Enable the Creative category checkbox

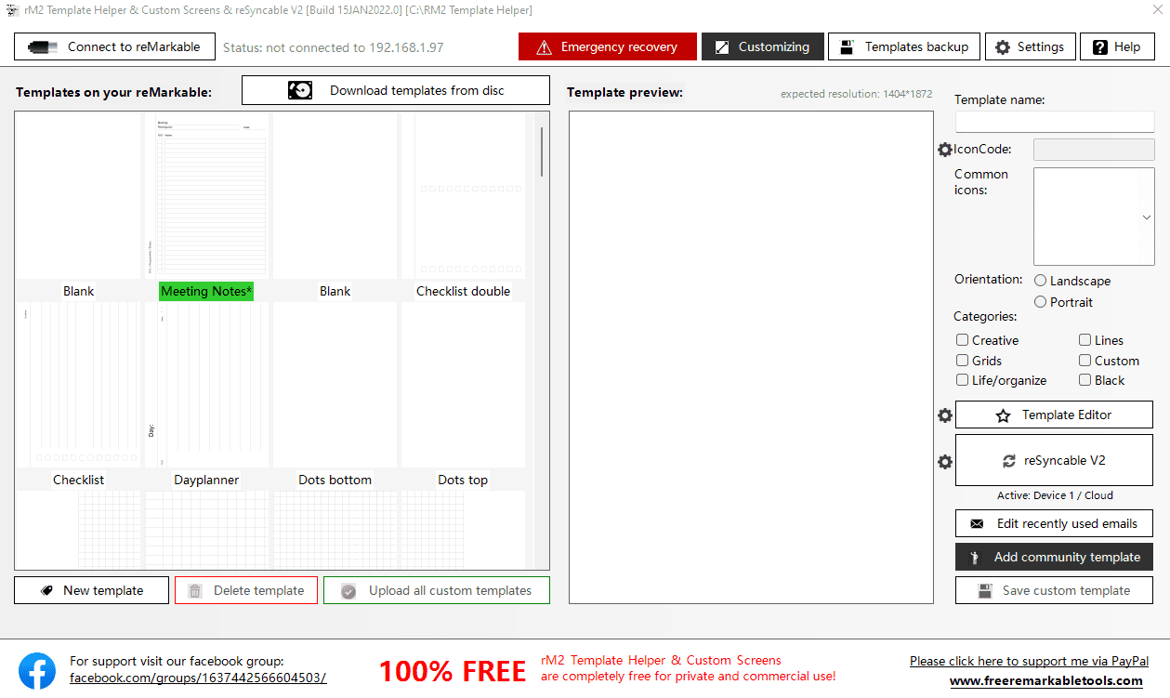[963, 340]
